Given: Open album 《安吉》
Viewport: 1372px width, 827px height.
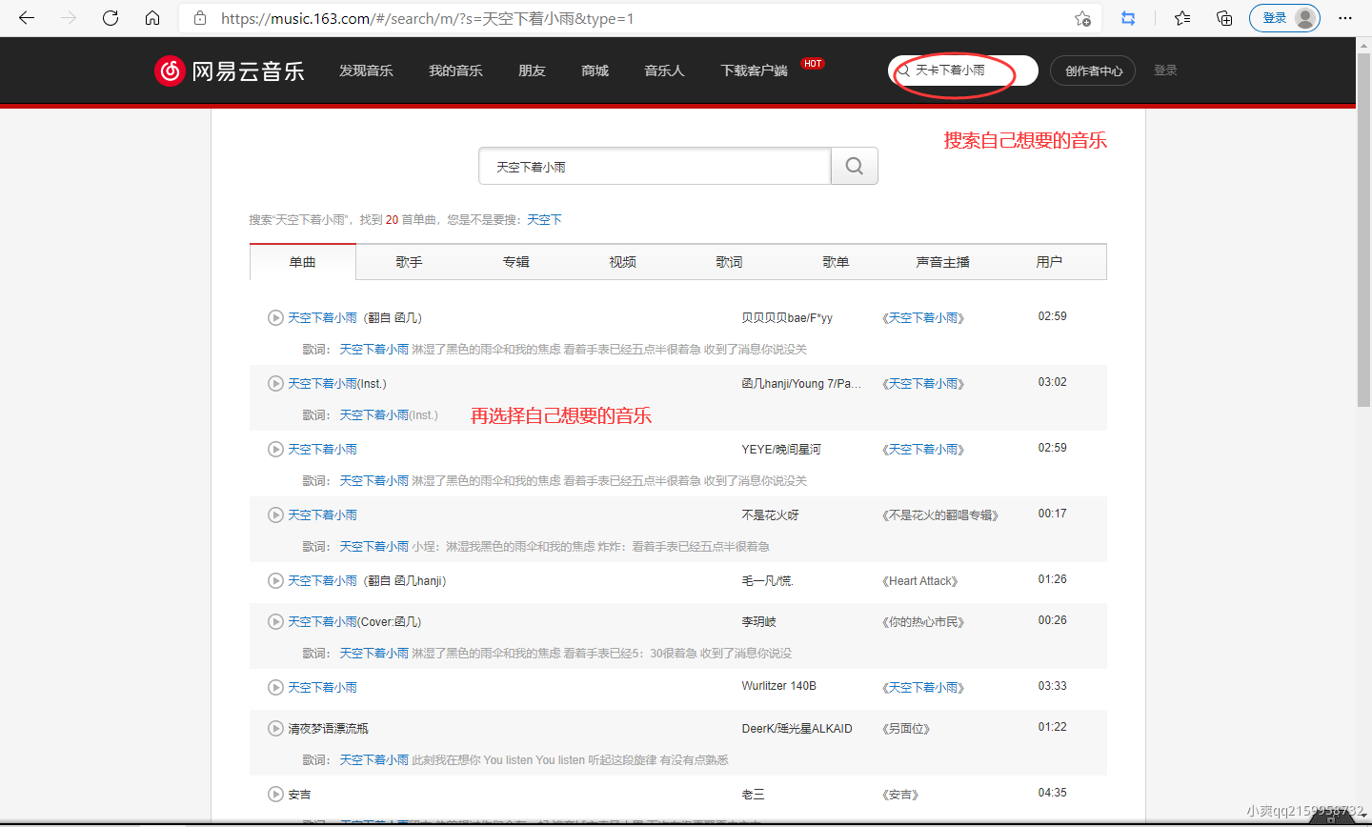Looking at the screenshot, I should pos(900,794).
